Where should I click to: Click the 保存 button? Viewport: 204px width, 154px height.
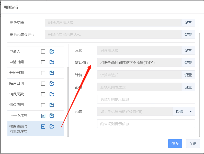coord(175,144)
